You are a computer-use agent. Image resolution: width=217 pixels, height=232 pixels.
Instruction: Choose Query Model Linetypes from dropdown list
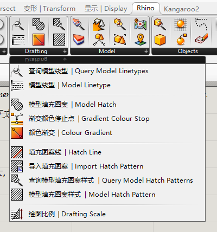(x=107, y=71)
